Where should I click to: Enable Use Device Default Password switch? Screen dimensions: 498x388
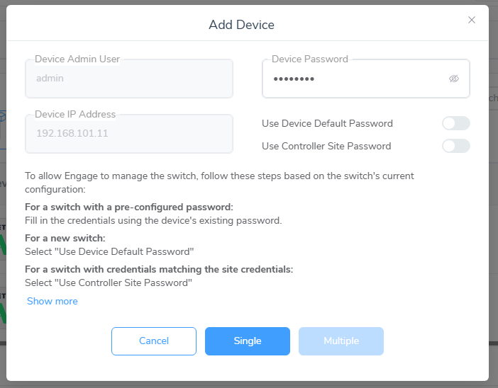tap(456, 123)
